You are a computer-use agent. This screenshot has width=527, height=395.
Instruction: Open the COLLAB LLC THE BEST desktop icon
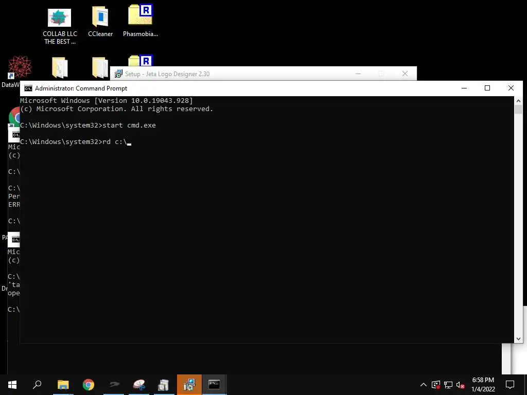pyautogui.click(x=60, y=27)
